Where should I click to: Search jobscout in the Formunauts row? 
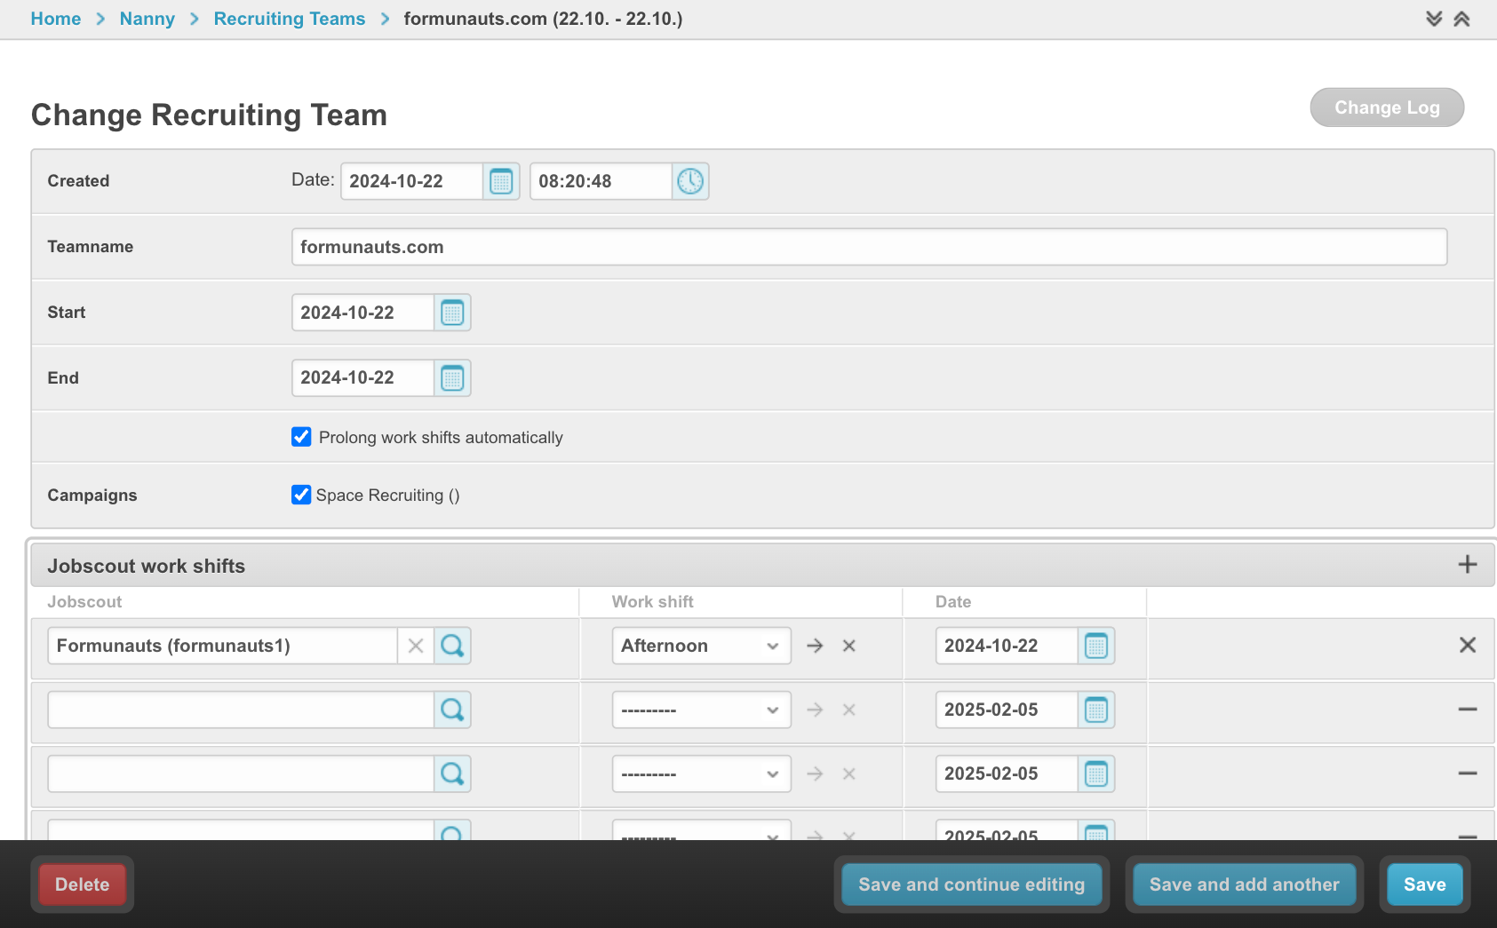point(452,646)
